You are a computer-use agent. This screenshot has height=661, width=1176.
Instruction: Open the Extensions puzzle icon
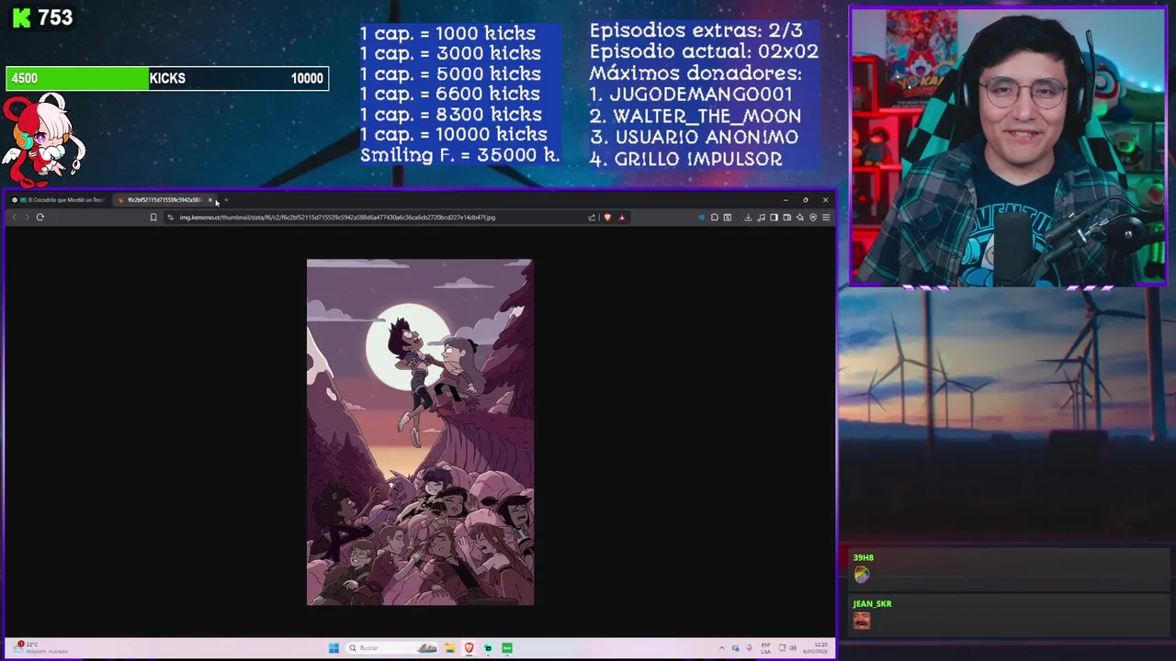[x=715, y=218]
